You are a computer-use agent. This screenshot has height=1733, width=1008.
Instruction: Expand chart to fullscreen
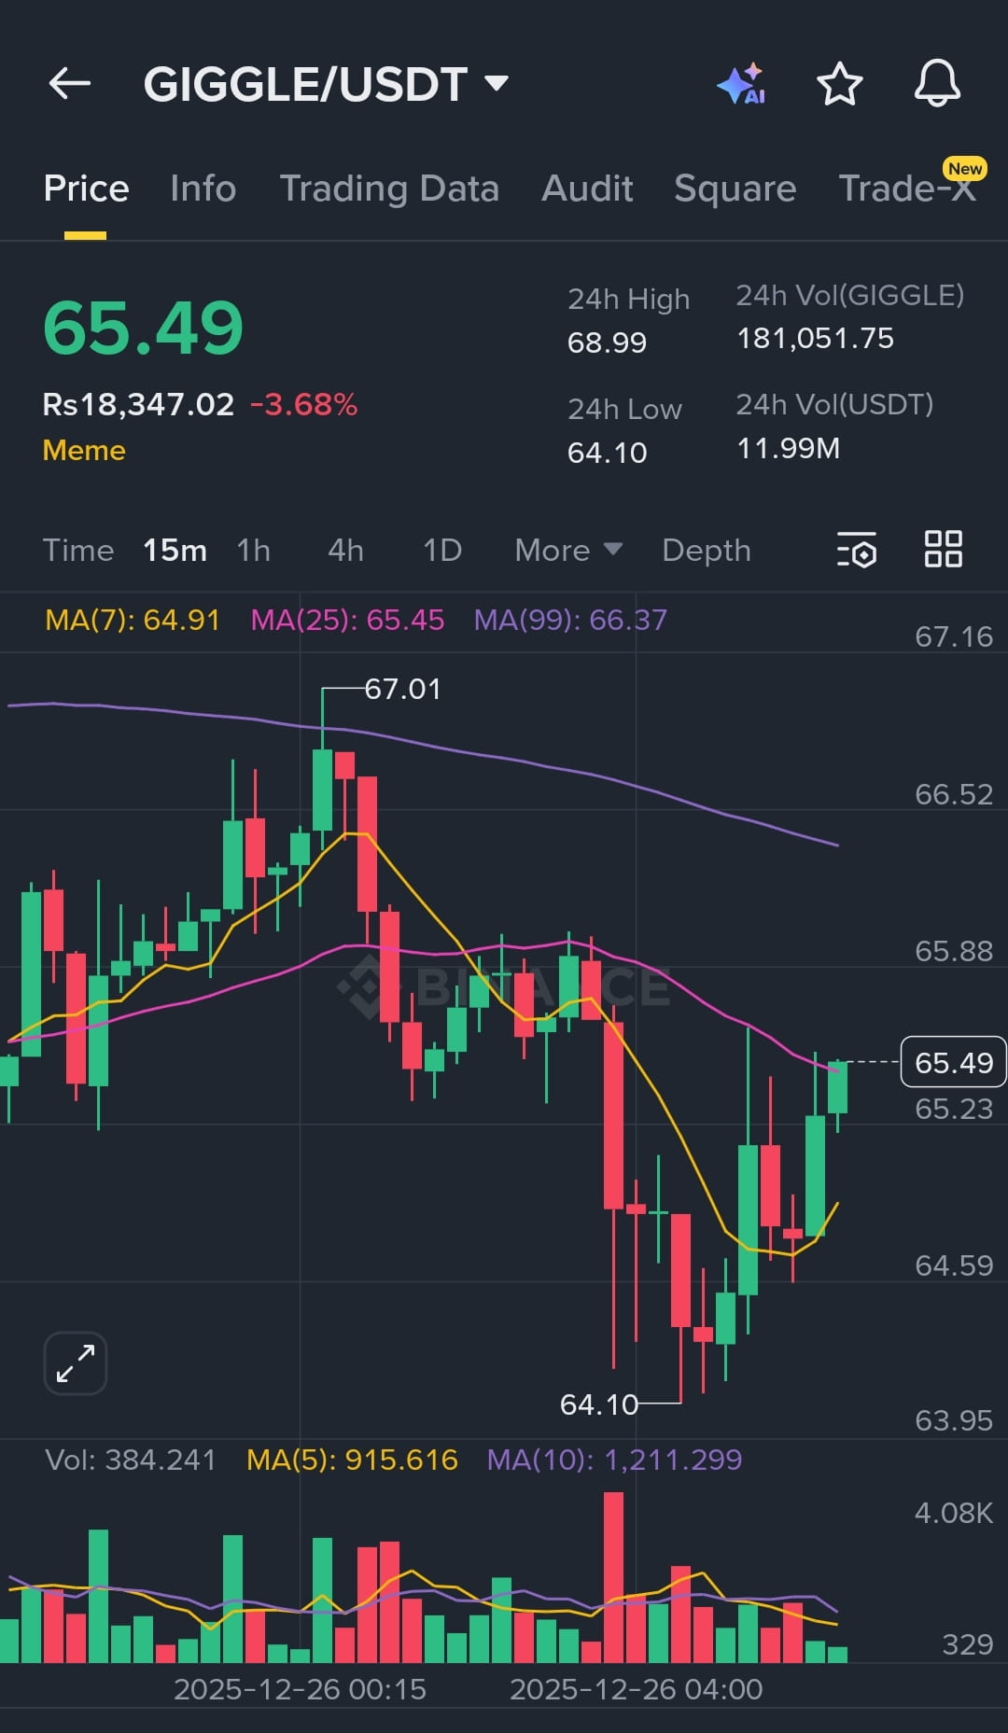click(76, 1363)
